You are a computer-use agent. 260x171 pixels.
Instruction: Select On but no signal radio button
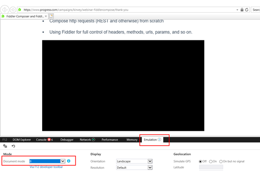pos(221,162)
